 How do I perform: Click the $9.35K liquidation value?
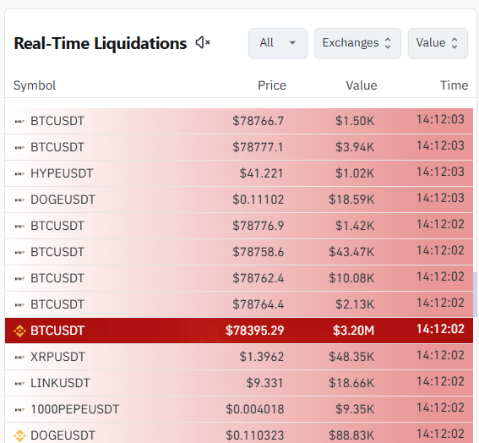point(355,409)
